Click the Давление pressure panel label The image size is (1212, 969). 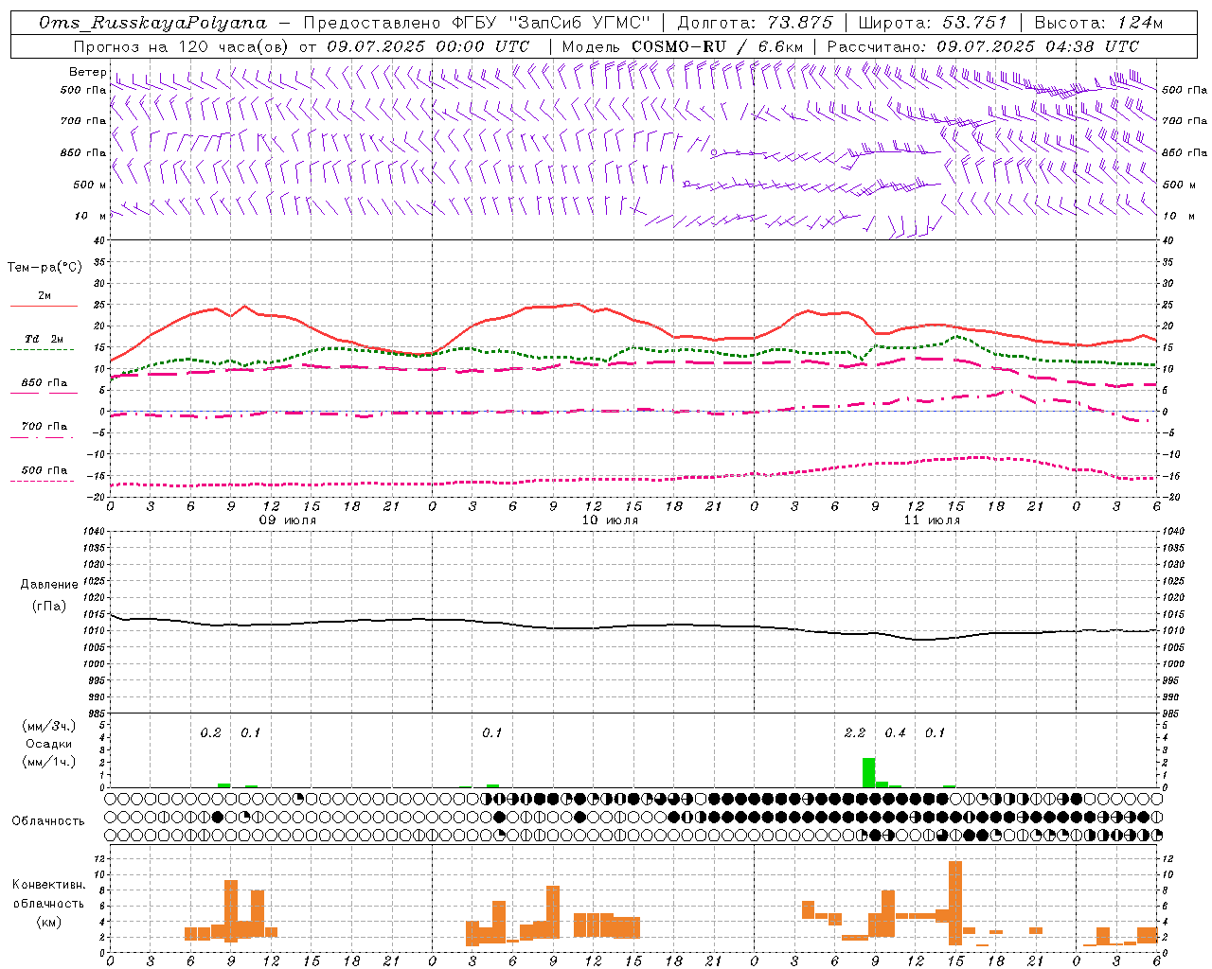click(x=49, y=585)
